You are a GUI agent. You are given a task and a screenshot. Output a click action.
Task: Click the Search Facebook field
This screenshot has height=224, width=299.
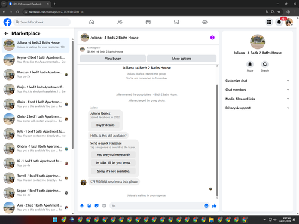pos(42,22)
